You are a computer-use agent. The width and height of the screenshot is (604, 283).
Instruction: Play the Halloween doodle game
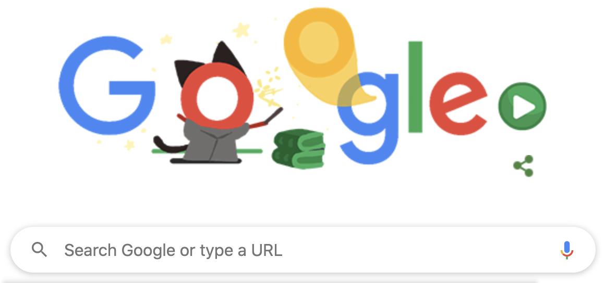(522, 106)
